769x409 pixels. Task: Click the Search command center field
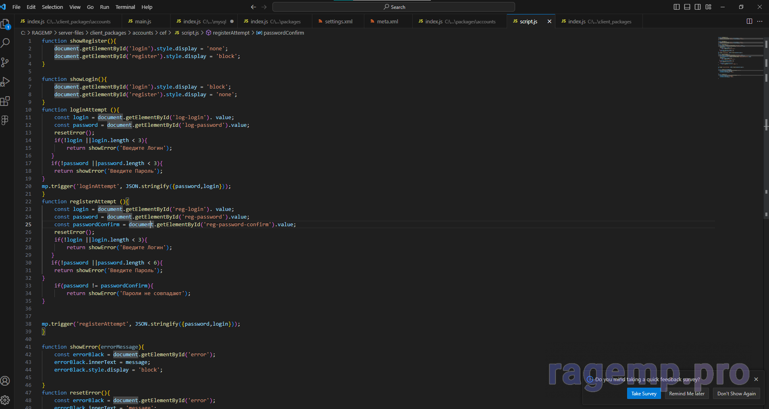394,7
